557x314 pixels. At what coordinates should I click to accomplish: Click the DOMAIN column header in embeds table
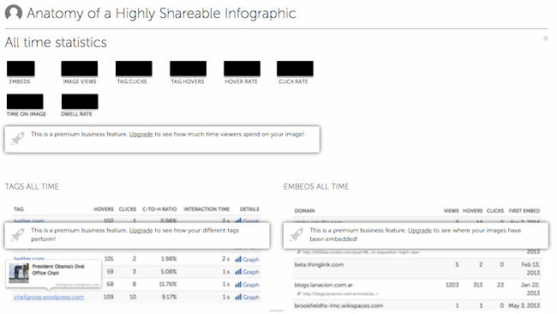click(x=304, y=210)
